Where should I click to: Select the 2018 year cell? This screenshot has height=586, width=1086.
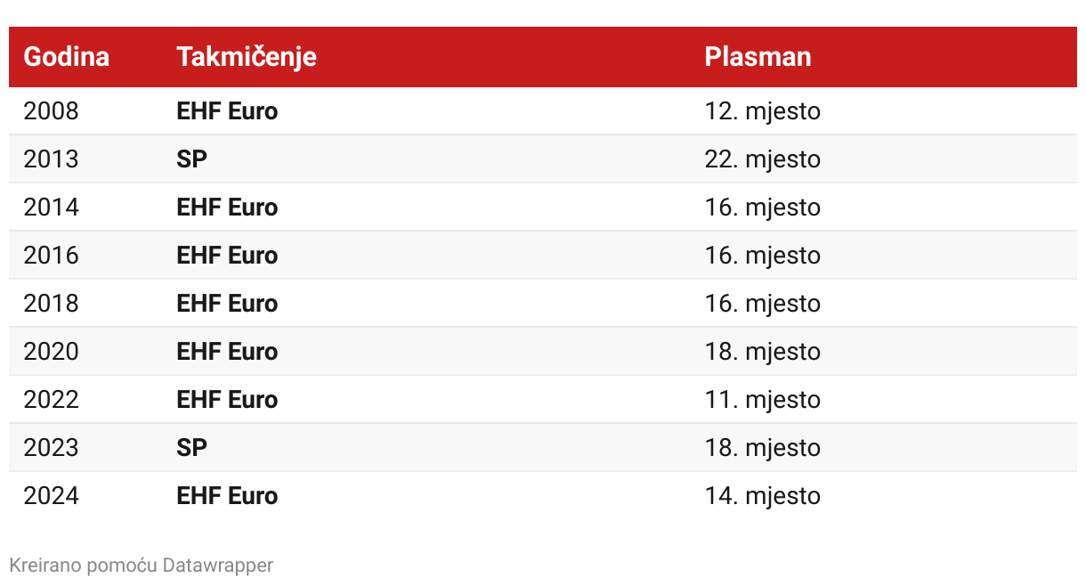click(x=52, y=304)
